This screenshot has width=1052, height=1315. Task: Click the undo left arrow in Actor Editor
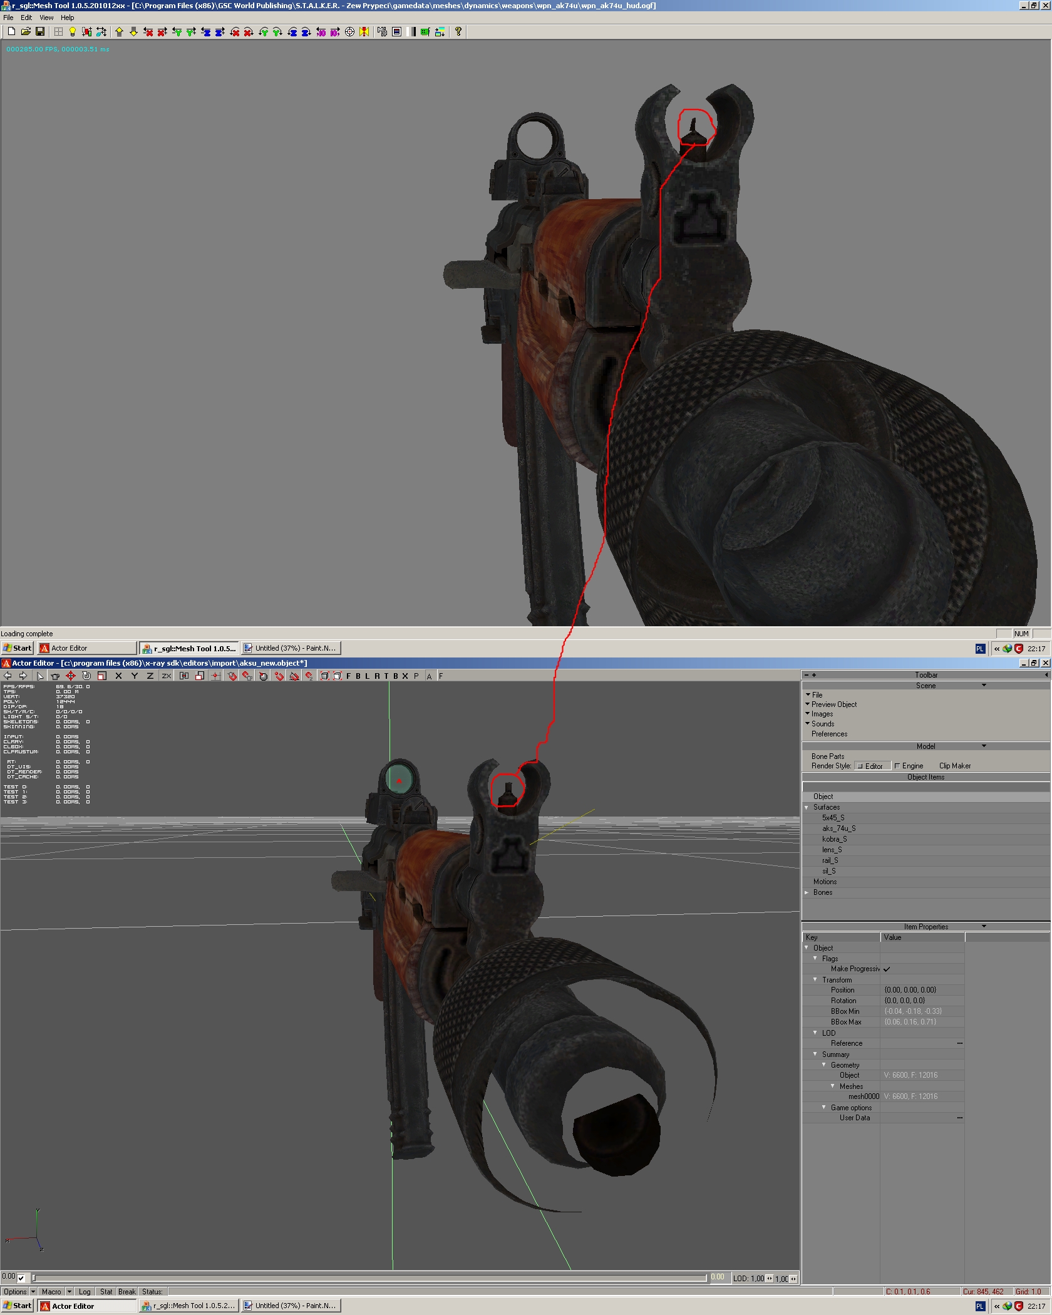[8, 676]
